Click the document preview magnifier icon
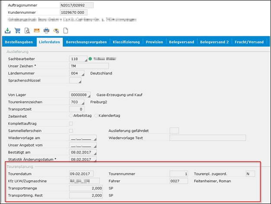This screenshot has height=204, width=271. 27,31
